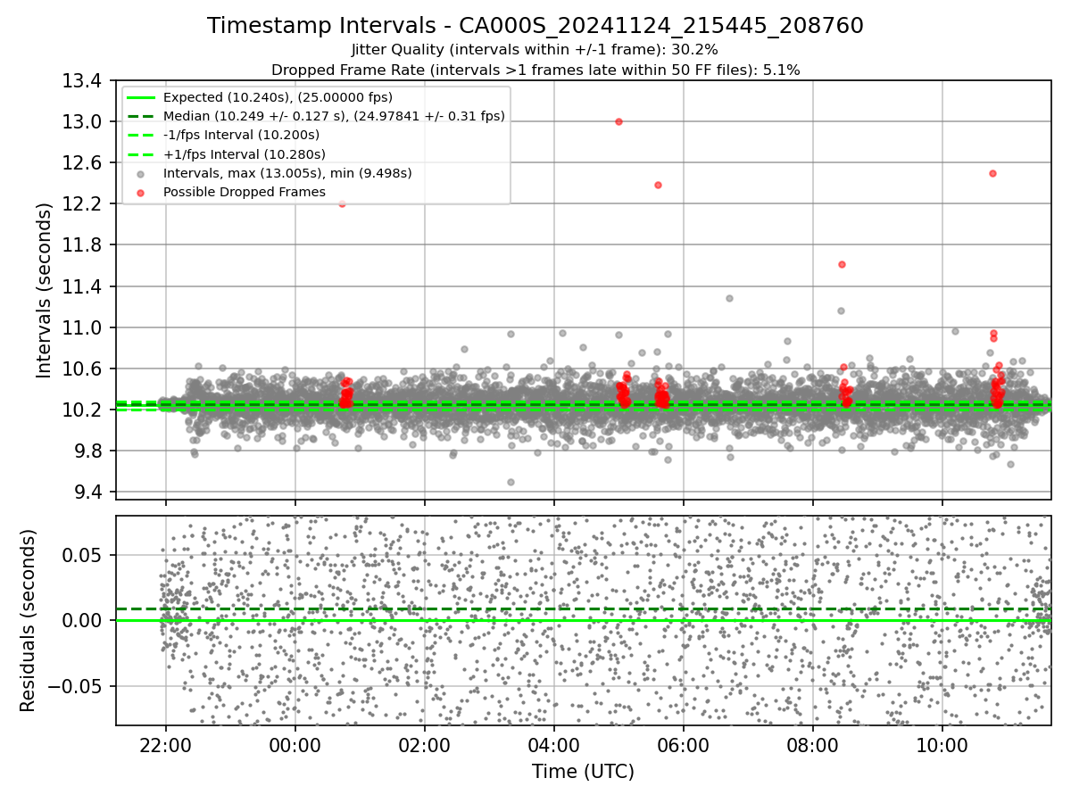Screen dimensions: 1071x803
Task: Click the red dropped-frame point near 12.4 seconds around 05:40
Action: click(658, 185)
